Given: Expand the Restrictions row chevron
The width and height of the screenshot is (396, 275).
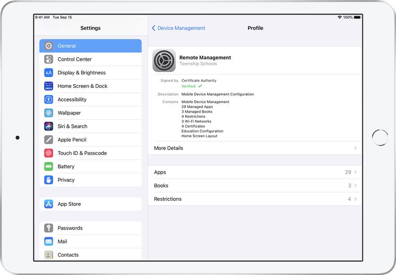Looking at the screenshot, I should (355, 199).
